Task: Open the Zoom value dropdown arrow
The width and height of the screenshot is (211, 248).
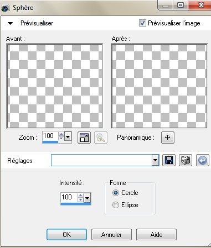Action: point(68,136)
